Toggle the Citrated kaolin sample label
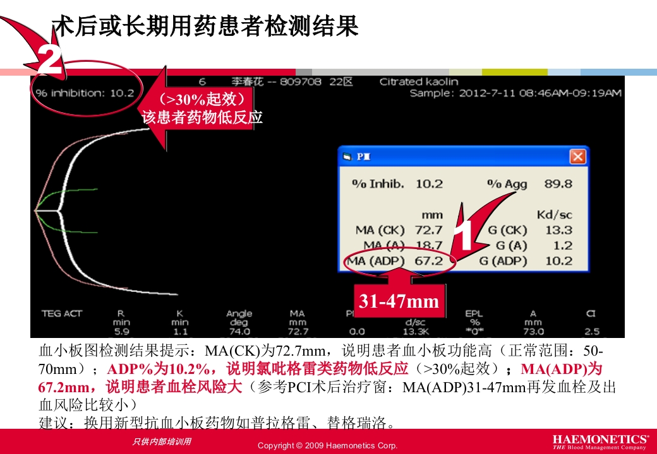657x454 pixels. click(x=418, y=81)
